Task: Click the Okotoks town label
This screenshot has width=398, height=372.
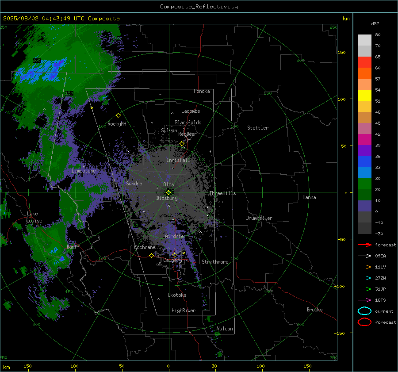Action: [177, 295]
